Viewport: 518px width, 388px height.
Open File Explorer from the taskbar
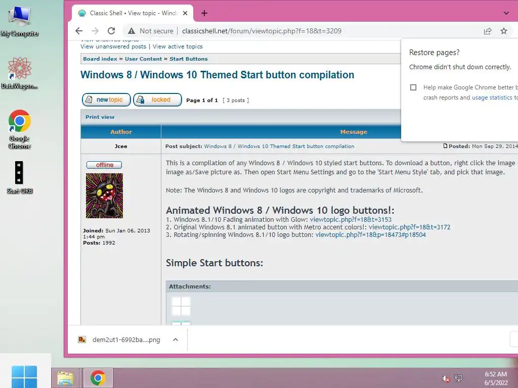pyautogui.click(x=65, y=378)
